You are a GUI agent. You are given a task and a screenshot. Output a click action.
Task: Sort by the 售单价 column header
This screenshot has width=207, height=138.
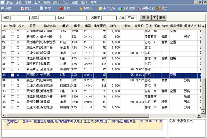139,26
